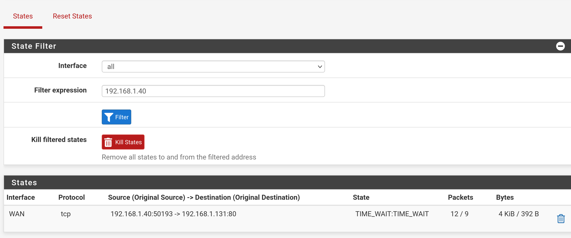Image resolution: width=571 pixels, height=238 pixels.
Task: Select the 192.168.1.40:50193 source destination cell
Action: tap(173, 214)
